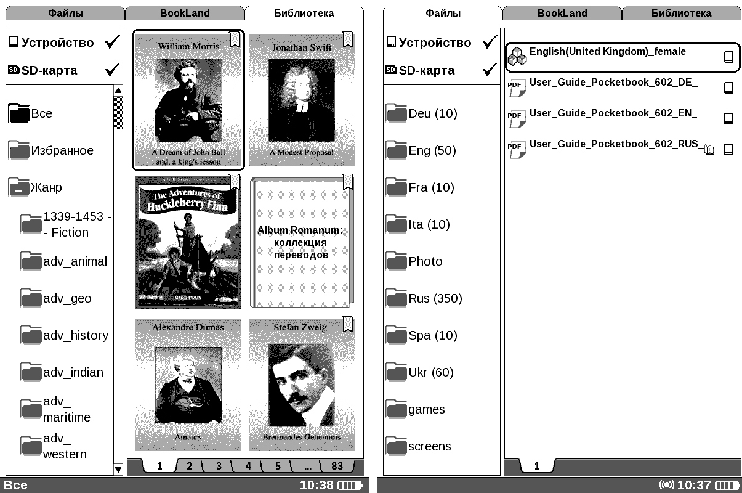The image size is (742, 493).
Task: Click the open-book reading icon on the RUS guide row
Action: 709,149
